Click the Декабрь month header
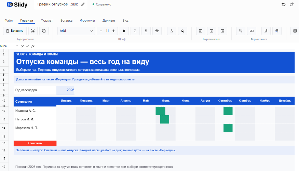The width and height of the screenshot is (299, 171). 285,101
